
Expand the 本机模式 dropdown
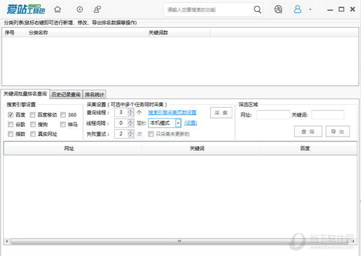178,123
